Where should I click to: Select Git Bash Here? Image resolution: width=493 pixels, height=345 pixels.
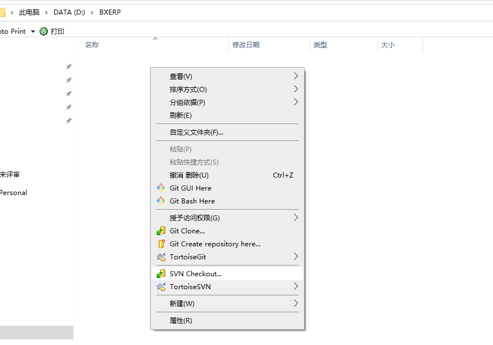pyautogui.click(x=227, y=201)
